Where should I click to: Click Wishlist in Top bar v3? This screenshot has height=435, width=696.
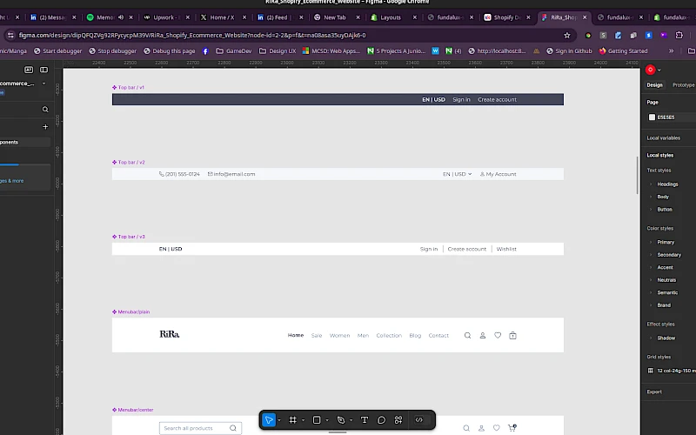tap(506, 249)
